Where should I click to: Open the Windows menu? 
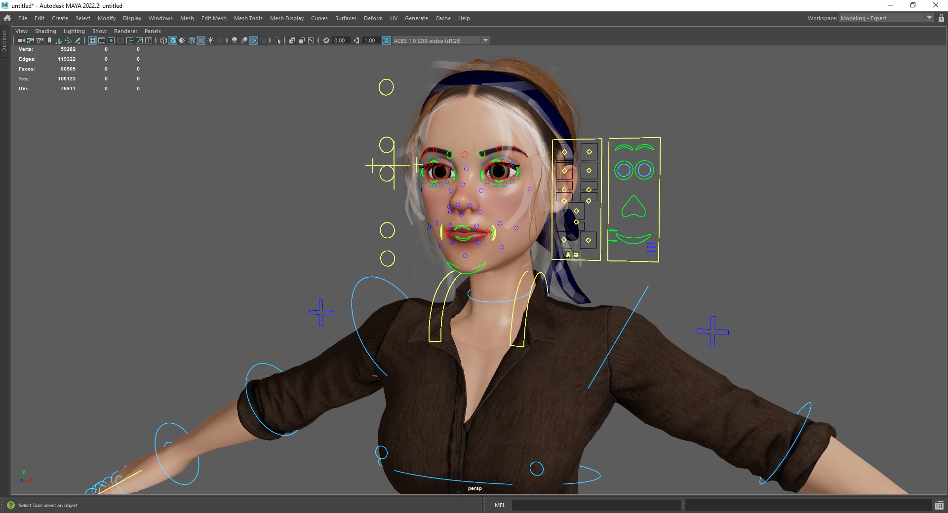tap(160, 18)
